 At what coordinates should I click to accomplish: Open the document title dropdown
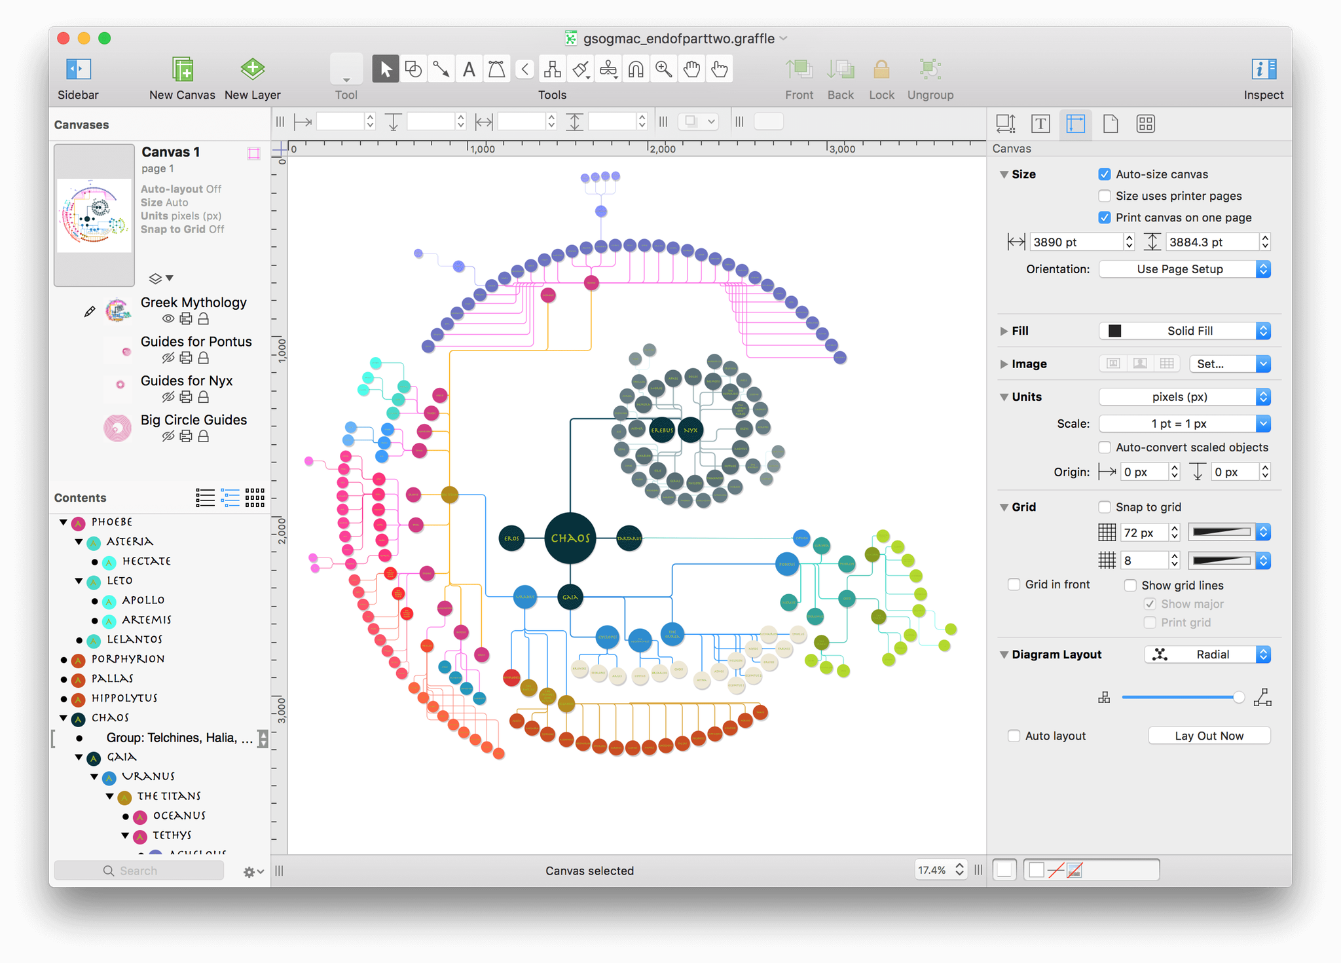pyautogui.click(x=784, y=39)
